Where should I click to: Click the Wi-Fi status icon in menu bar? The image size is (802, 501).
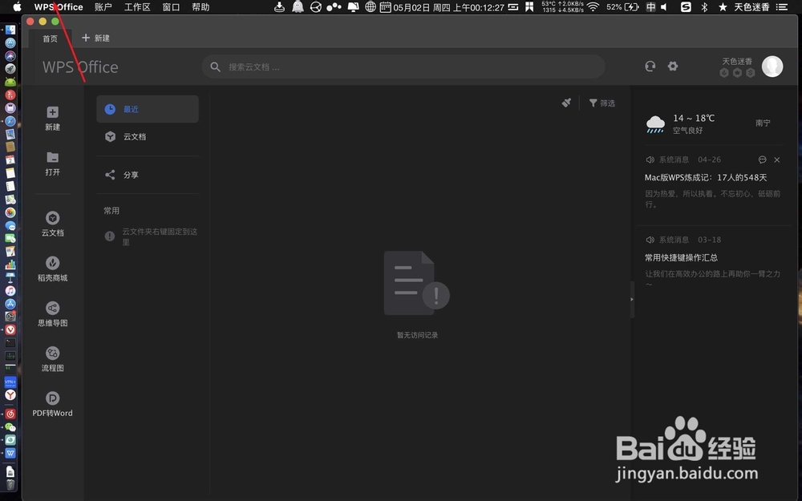point(593,6)
